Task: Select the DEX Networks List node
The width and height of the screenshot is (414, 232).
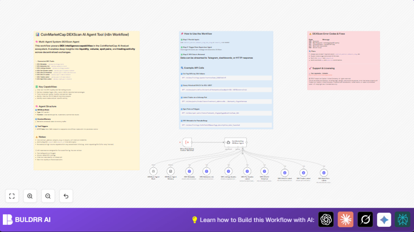Action: [207, 171]
